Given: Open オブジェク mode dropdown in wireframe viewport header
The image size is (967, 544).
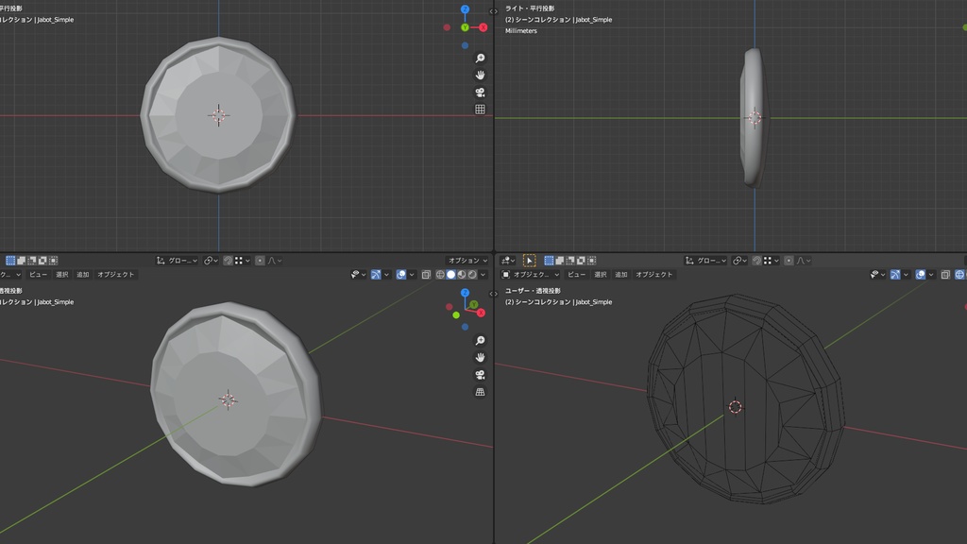Looking at the screenshot, I should [531, 275].
